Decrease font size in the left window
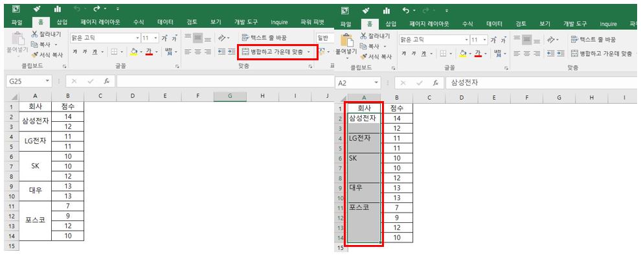This screenshot has width=641, height=256. tap(174, 38)
